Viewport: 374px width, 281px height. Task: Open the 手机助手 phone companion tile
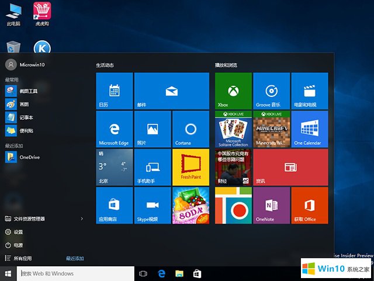[x=153, y=167]
